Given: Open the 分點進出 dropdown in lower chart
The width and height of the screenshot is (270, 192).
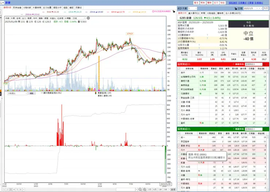Looking at the screenshot, I should click(x=17, y=93).
